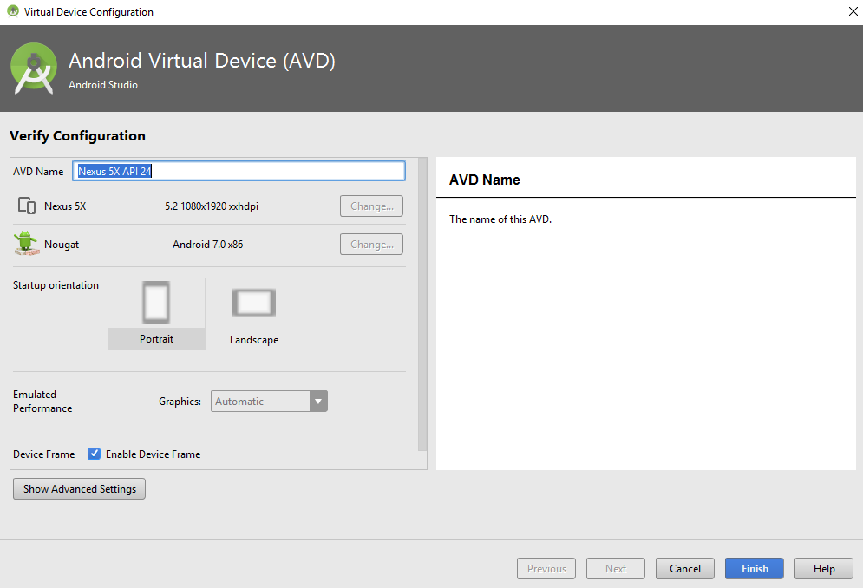Open the Help button
Viewport: 863px width, 588px height.
click(823, 569)
